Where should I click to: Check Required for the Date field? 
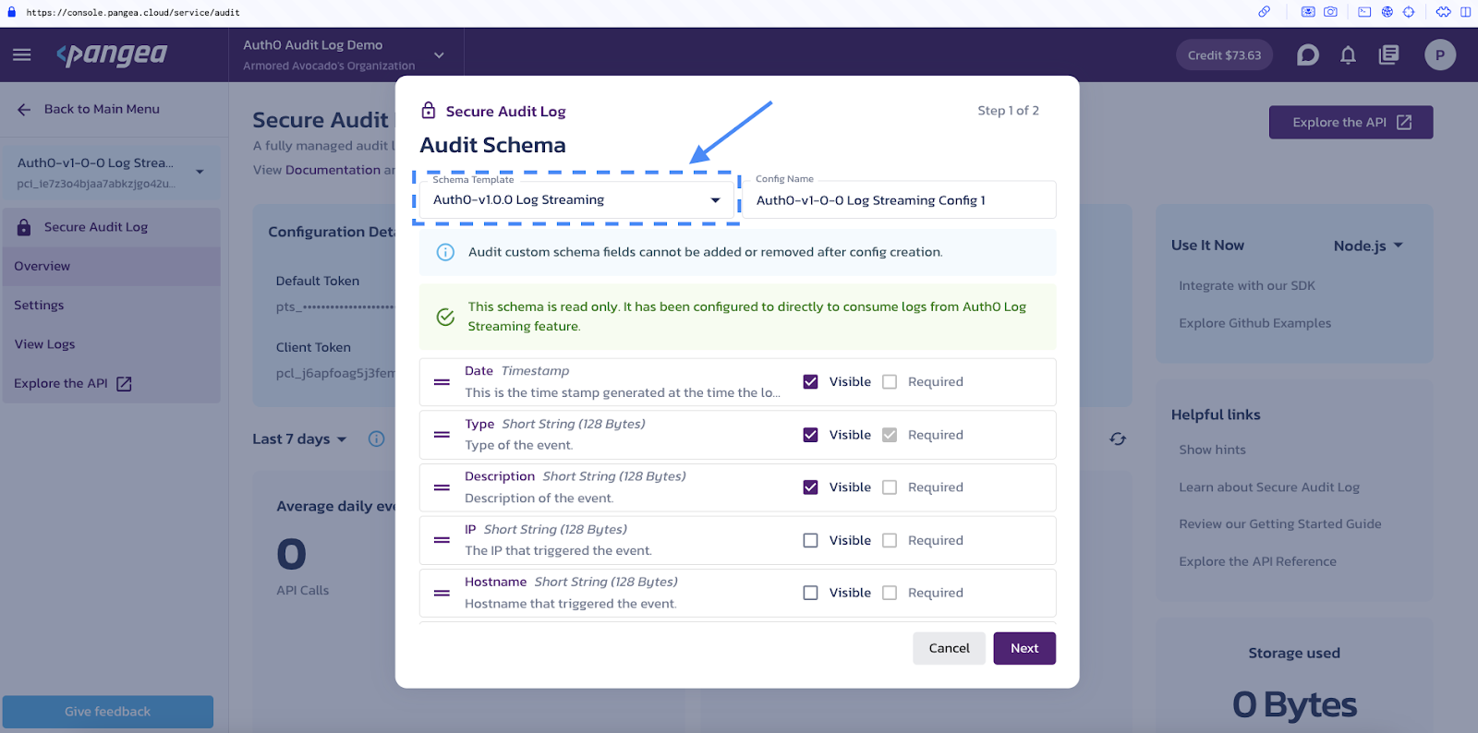coord(890,381)
